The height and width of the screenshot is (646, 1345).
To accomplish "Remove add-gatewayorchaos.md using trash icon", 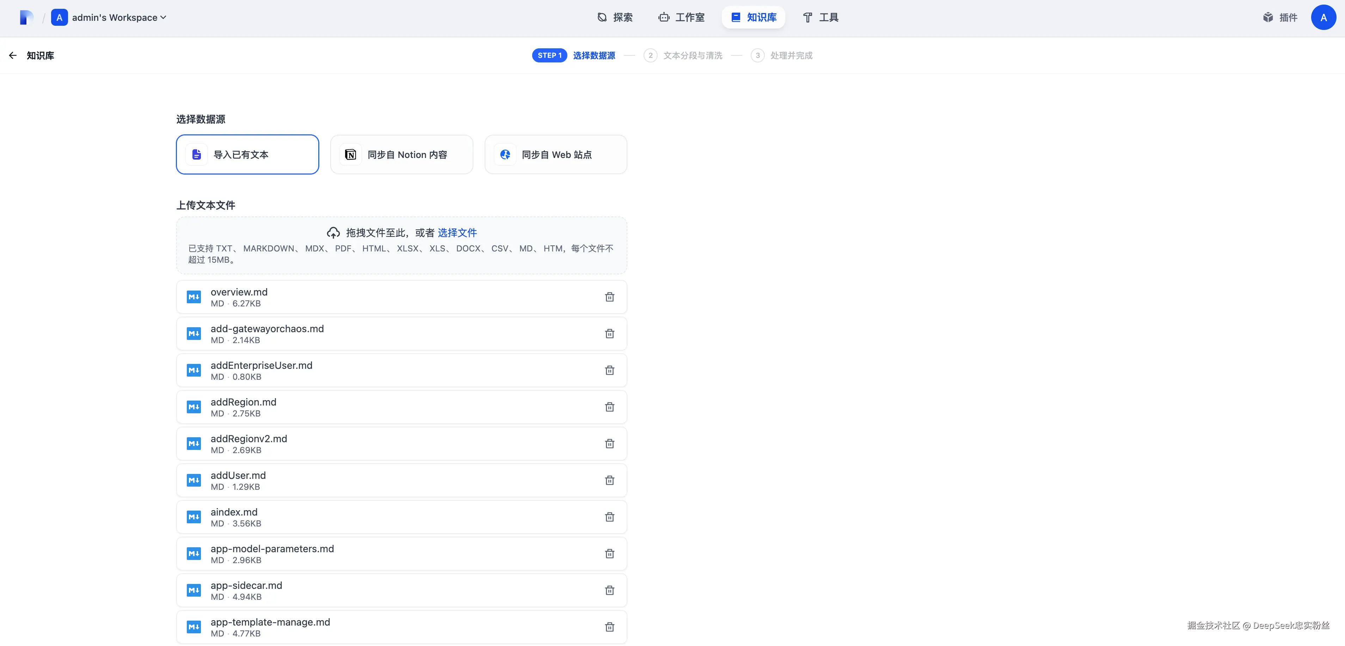I will tap(609, 334).
